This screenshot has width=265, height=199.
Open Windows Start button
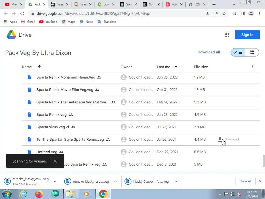[7, 194]
